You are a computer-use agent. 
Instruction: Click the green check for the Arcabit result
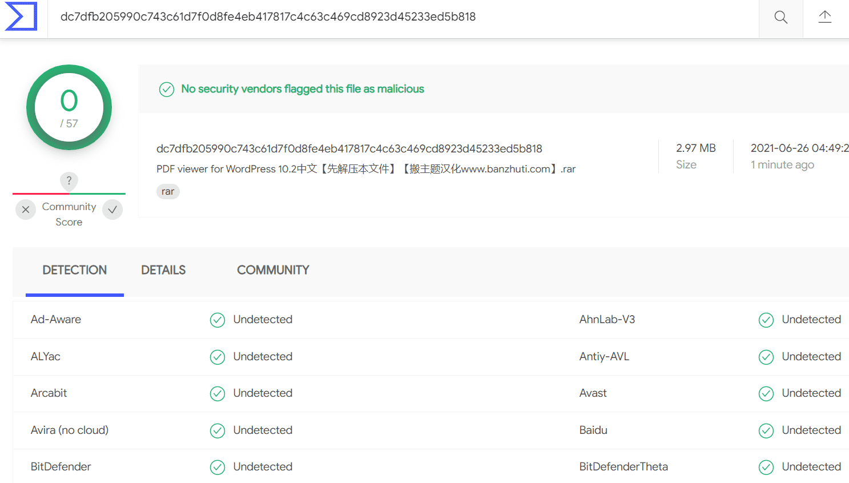[x=218, y=393]
